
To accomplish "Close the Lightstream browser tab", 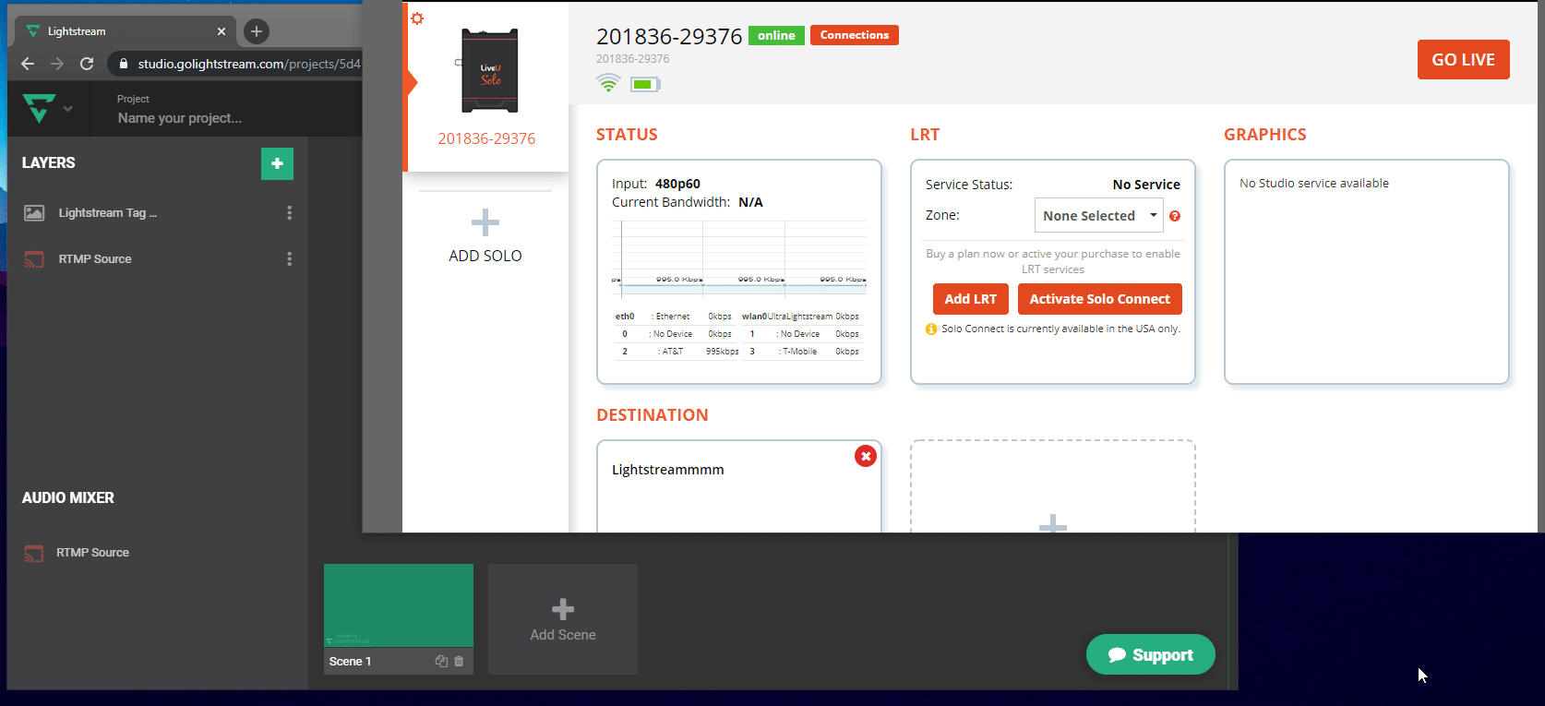I will [222, 31].
